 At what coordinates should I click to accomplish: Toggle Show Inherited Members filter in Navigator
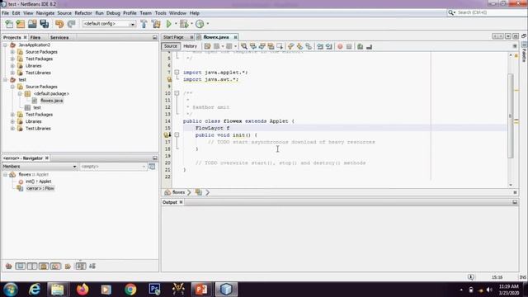pos(9,266)
